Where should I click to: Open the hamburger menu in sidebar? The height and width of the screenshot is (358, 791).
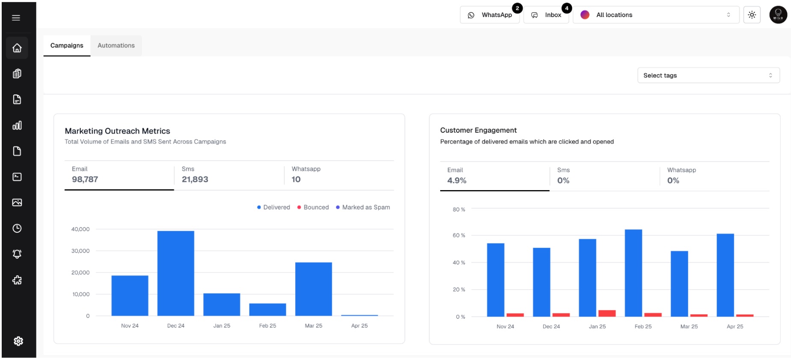[x=16, y=18]
